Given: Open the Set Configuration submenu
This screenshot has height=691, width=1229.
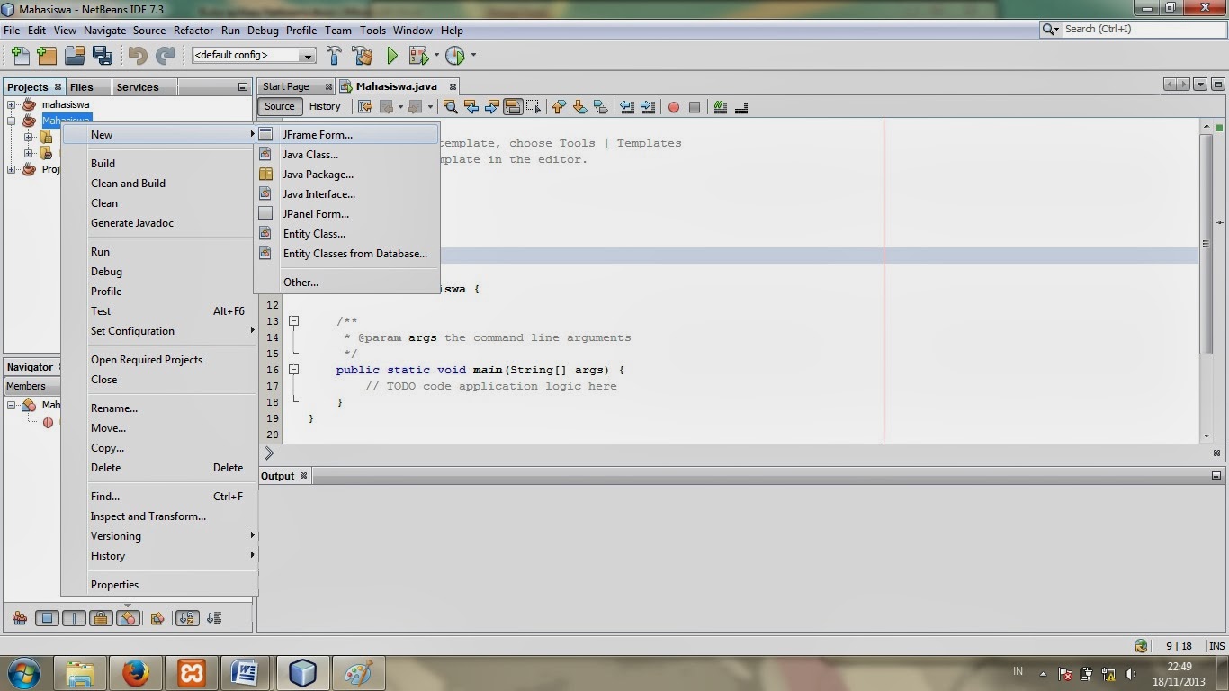Looking at the screenshot, I should [x=132, y=331].
